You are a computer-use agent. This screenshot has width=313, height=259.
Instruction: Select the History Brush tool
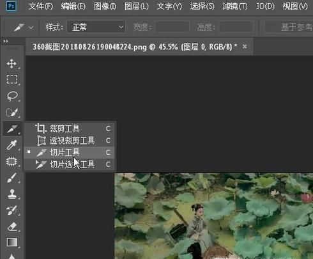[x=11, y=210]
